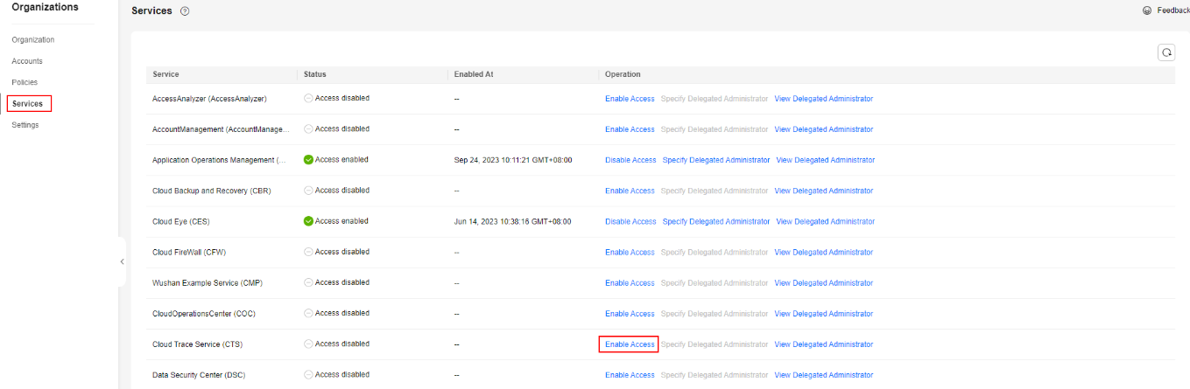The width and height of the screenshot is (1190, 389).
Task: Open the Organization menu item
Action: coord(32,40)
